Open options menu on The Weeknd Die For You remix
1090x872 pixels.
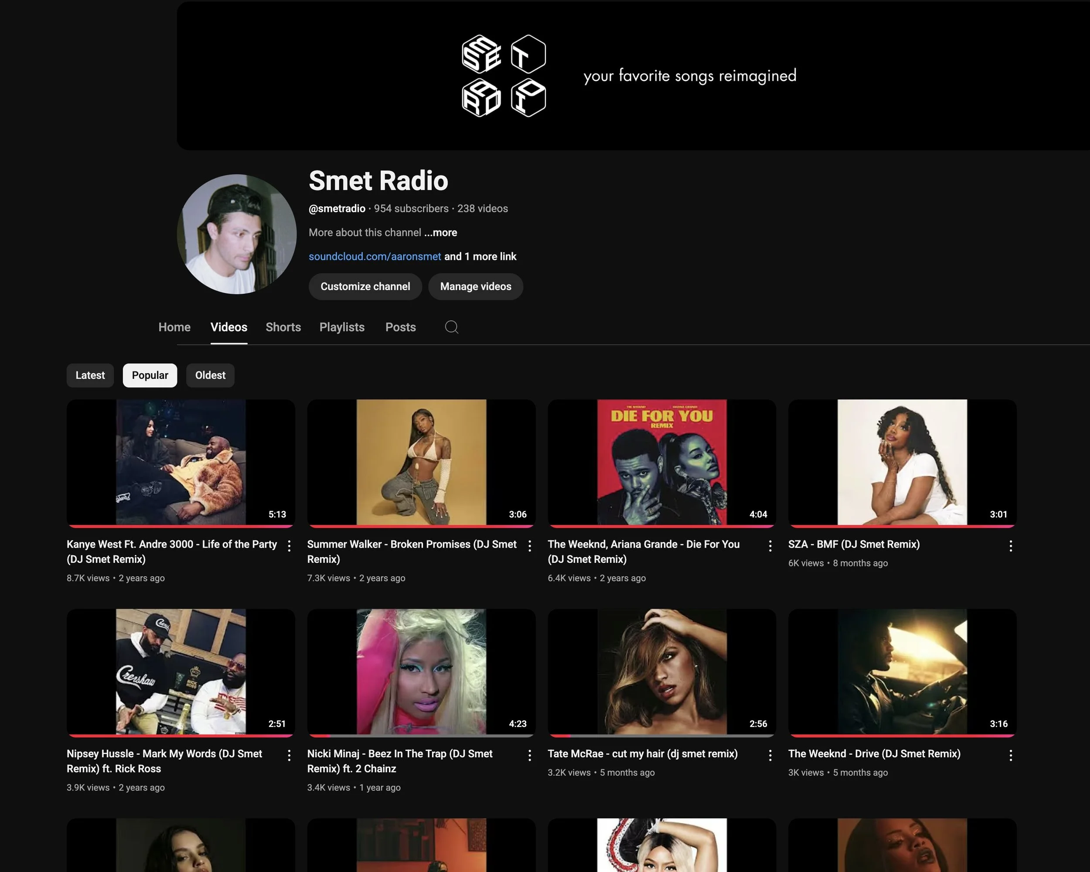coord(770,546)
